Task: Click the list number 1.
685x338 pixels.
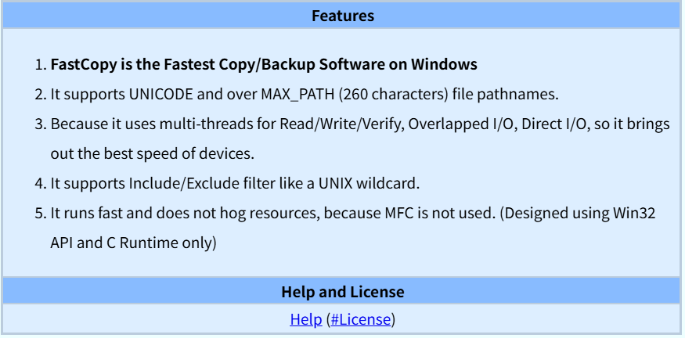Action: pos(40,65)
